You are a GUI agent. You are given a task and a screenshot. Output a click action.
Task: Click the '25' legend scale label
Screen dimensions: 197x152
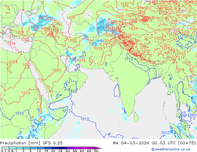(x=60, y=151)
